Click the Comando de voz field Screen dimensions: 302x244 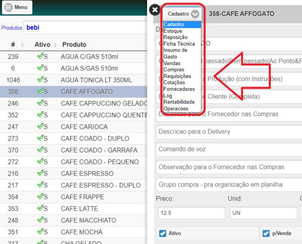tap(229, 149)
